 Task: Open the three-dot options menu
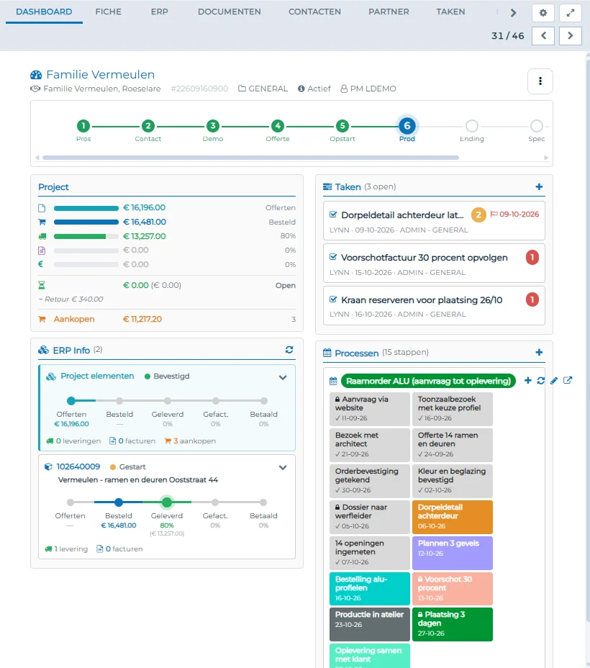click(x=540, y=81)
